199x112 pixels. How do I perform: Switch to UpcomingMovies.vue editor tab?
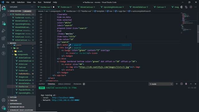pos(113,7)
